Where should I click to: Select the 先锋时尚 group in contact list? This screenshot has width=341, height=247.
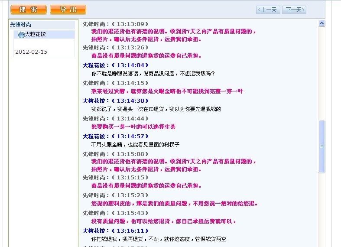(x=21, y=25)
